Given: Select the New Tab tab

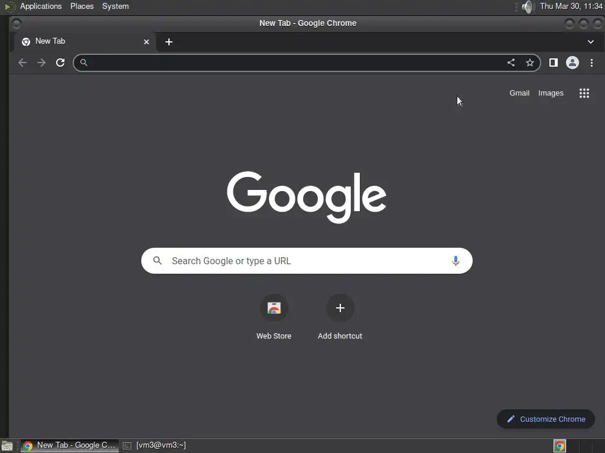Looking at the screenshot, I should point(84,42).
